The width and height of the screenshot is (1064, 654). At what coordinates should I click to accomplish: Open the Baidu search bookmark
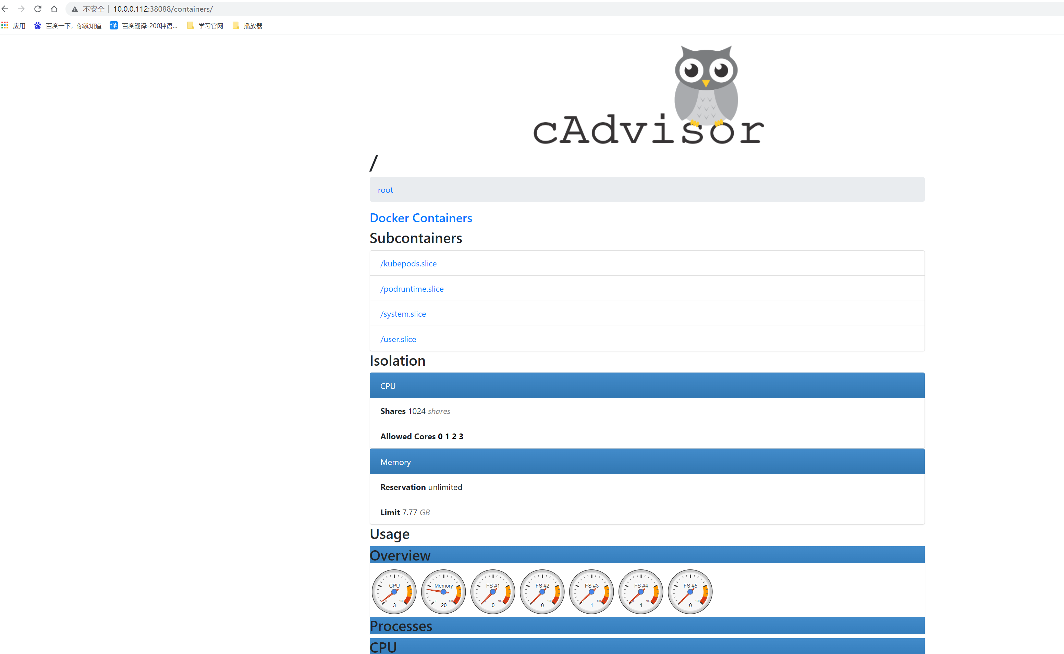coord(68,26)
